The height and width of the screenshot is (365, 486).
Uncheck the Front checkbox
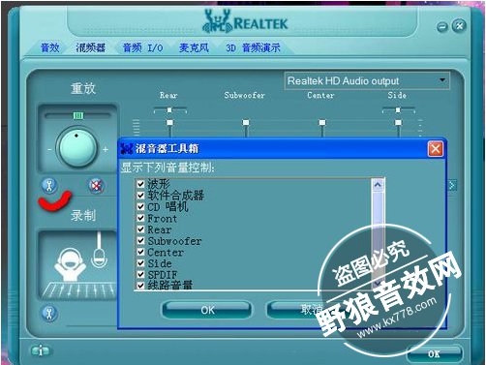(140, 218)
